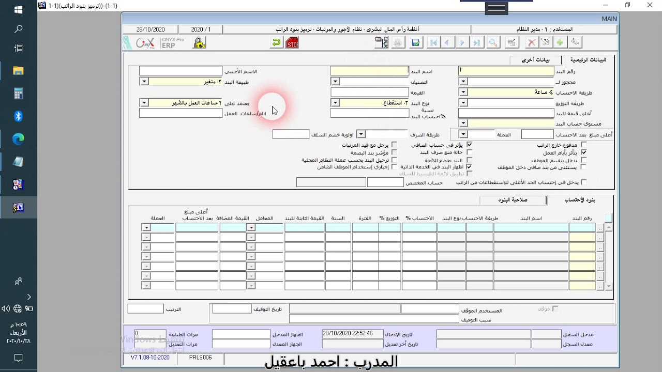This screenshot has height=372, width=662.
Task: Click the Onyx logo icon
Action: (145, 43)
